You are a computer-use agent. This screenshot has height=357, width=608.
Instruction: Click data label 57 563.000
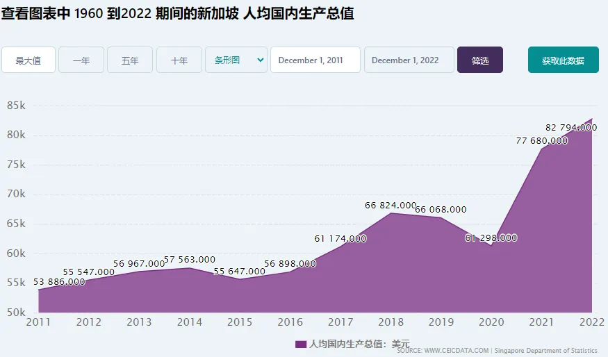coord(190,259)
